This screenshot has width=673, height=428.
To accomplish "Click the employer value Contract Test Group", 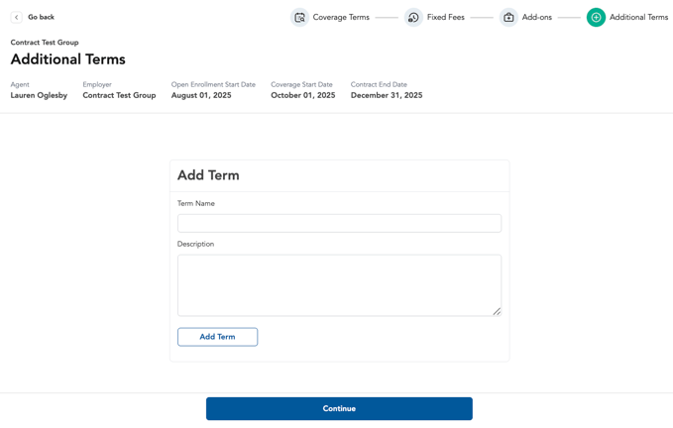I will tap(119, 95).
